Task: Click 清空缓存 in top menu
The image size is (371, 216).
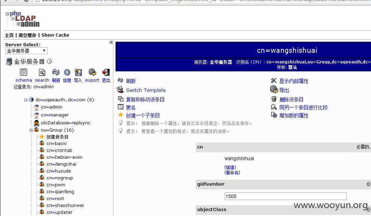Action: tap(27, 35)
